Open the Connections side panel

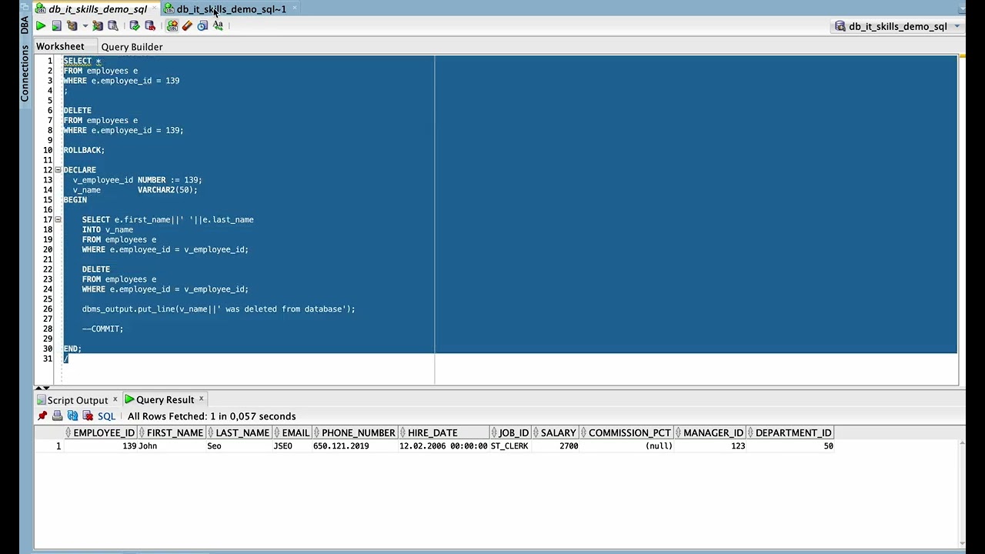tap(25, 73)
